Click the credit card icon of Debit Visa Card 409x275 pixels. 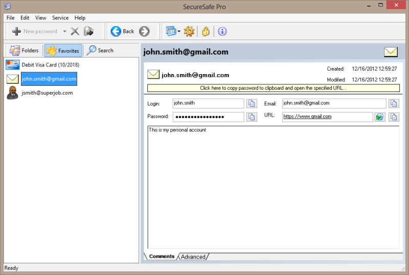[x=12, y=65]
